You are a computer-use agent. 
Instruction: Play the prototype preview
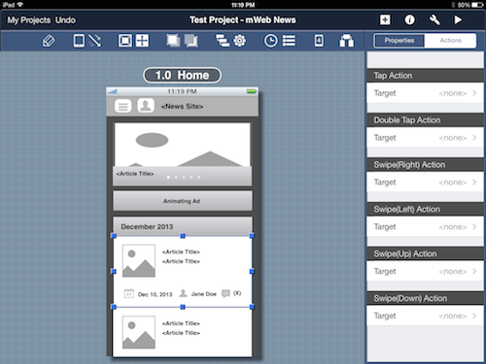click(458, 19)
